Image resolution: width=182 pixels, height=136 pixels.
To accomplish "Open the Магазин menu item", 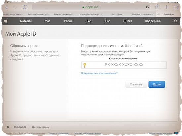I will point(26,21).
